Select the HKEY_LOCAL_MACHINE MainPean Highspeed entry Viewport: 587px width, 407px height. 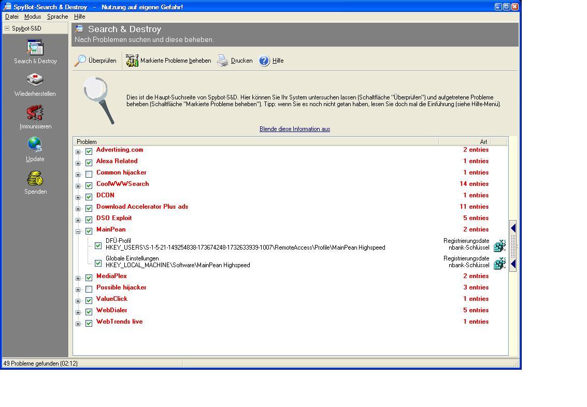pos(178,265)
